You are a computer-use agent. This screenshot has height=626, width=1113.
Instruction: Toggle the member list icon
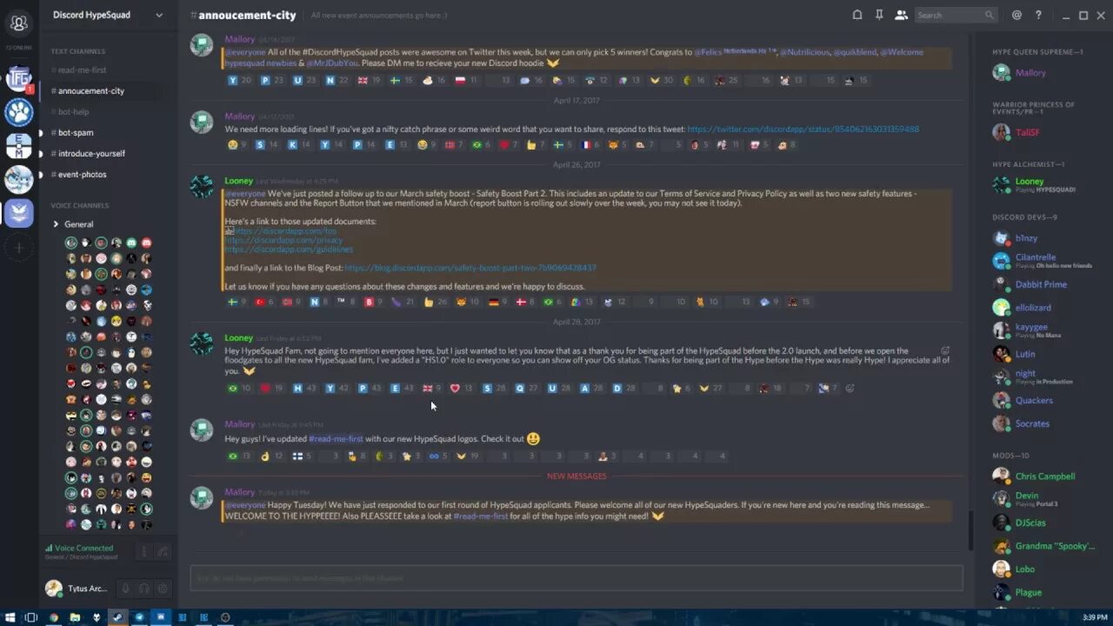point(901,15)
